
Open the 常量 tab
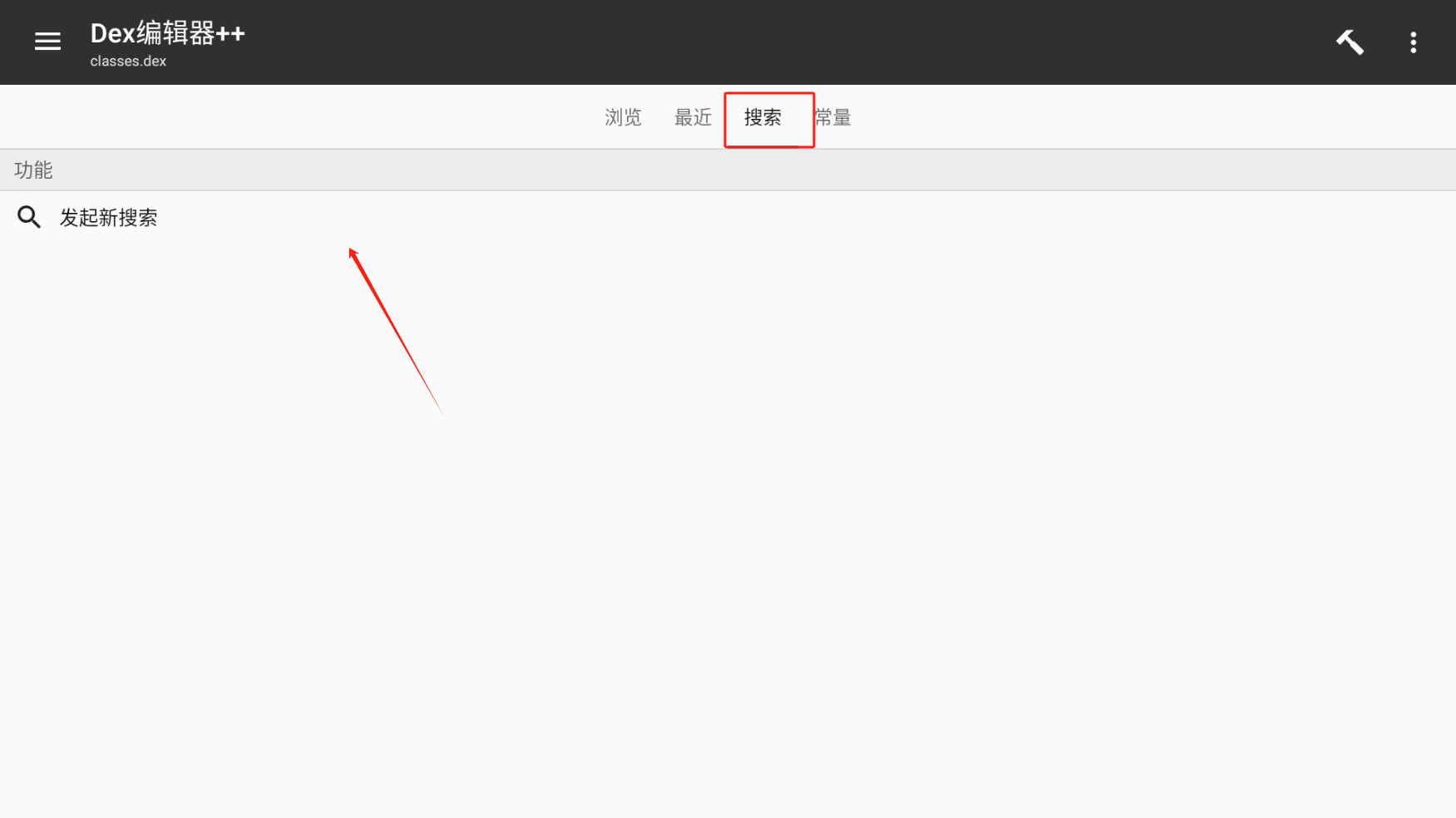pos(832,117)
